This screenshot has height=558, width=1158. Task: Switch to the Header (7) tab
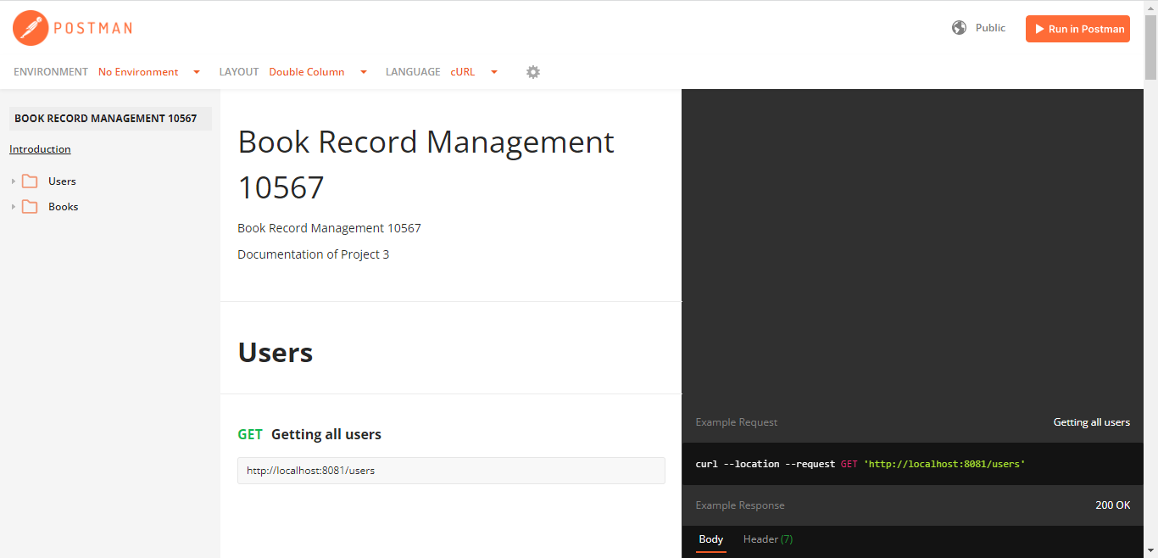767,539
